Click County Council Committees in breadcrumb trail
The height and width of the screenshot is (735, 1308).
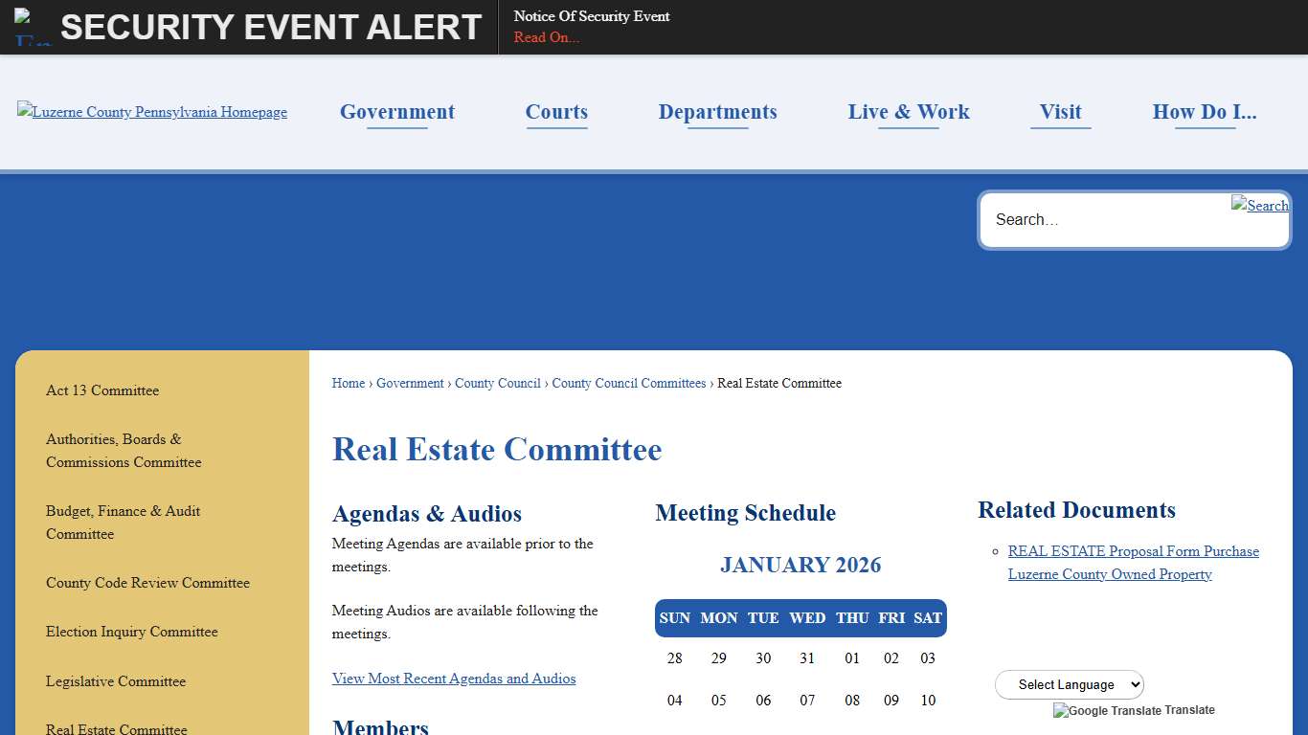tap(628, 383)
